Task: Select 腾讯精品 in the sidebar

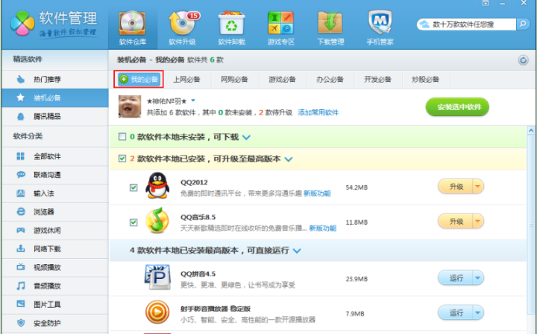Action: tap(55, 117)
